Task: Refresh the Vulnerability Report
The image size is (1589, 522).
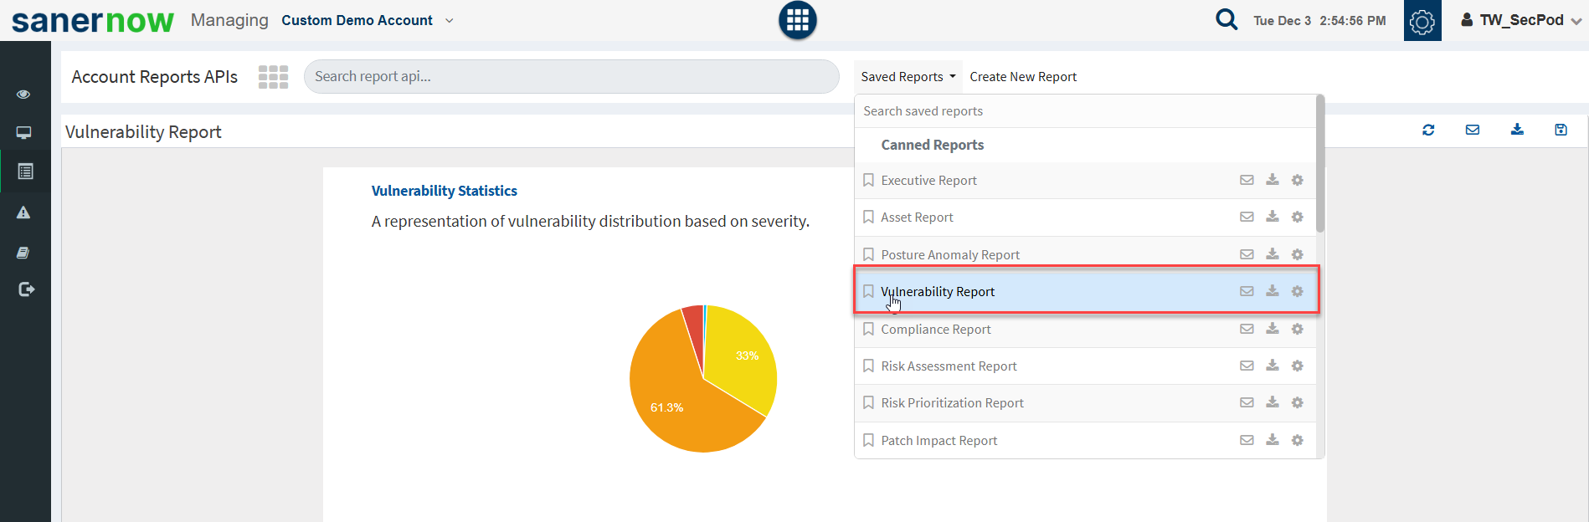Action: pos(1428,130)
